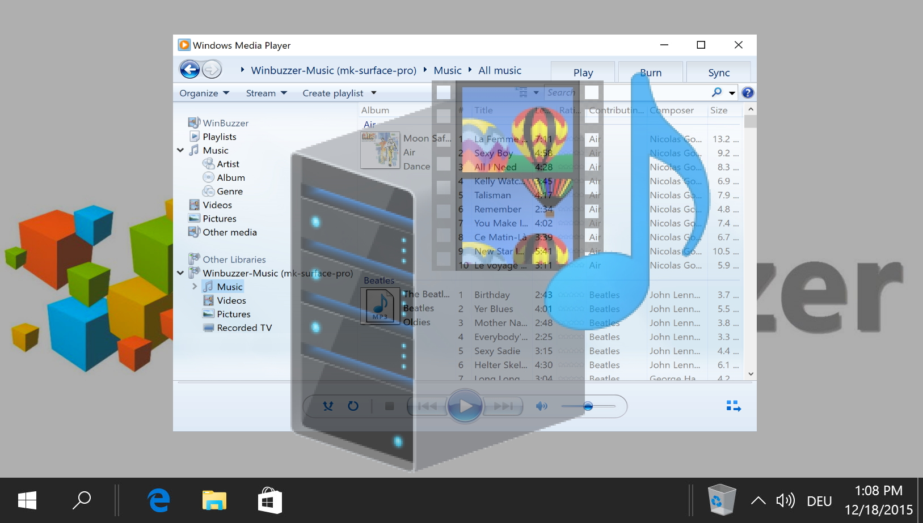Viewport: 923px width, 523px height.
Task: Click the Play button
Action: [465, 406]
